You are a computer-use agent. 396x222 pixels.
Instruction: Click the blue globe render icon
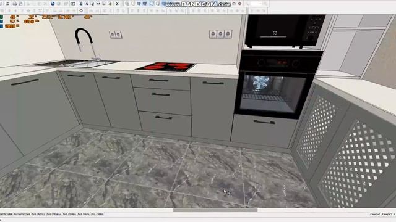(x=53, y=4)
